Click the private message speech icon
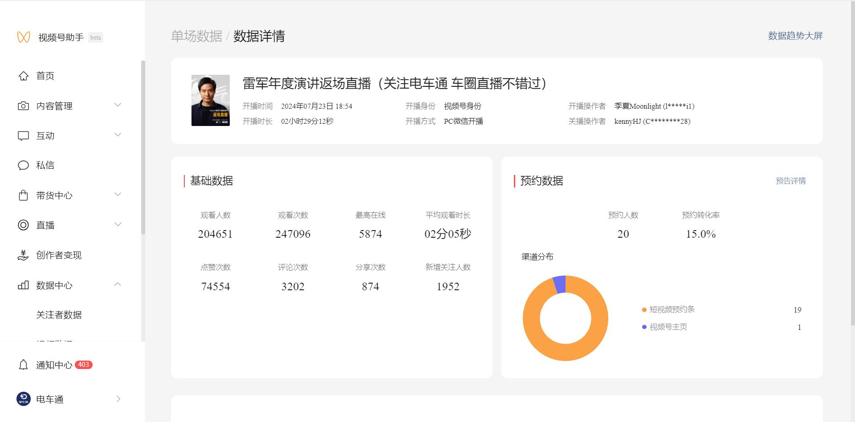 tap(23, 166)
